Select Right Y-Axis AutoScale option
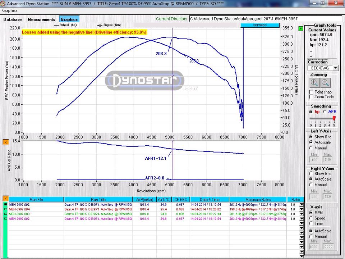Screen dimensions: 345x259 [x=311, y=179]
